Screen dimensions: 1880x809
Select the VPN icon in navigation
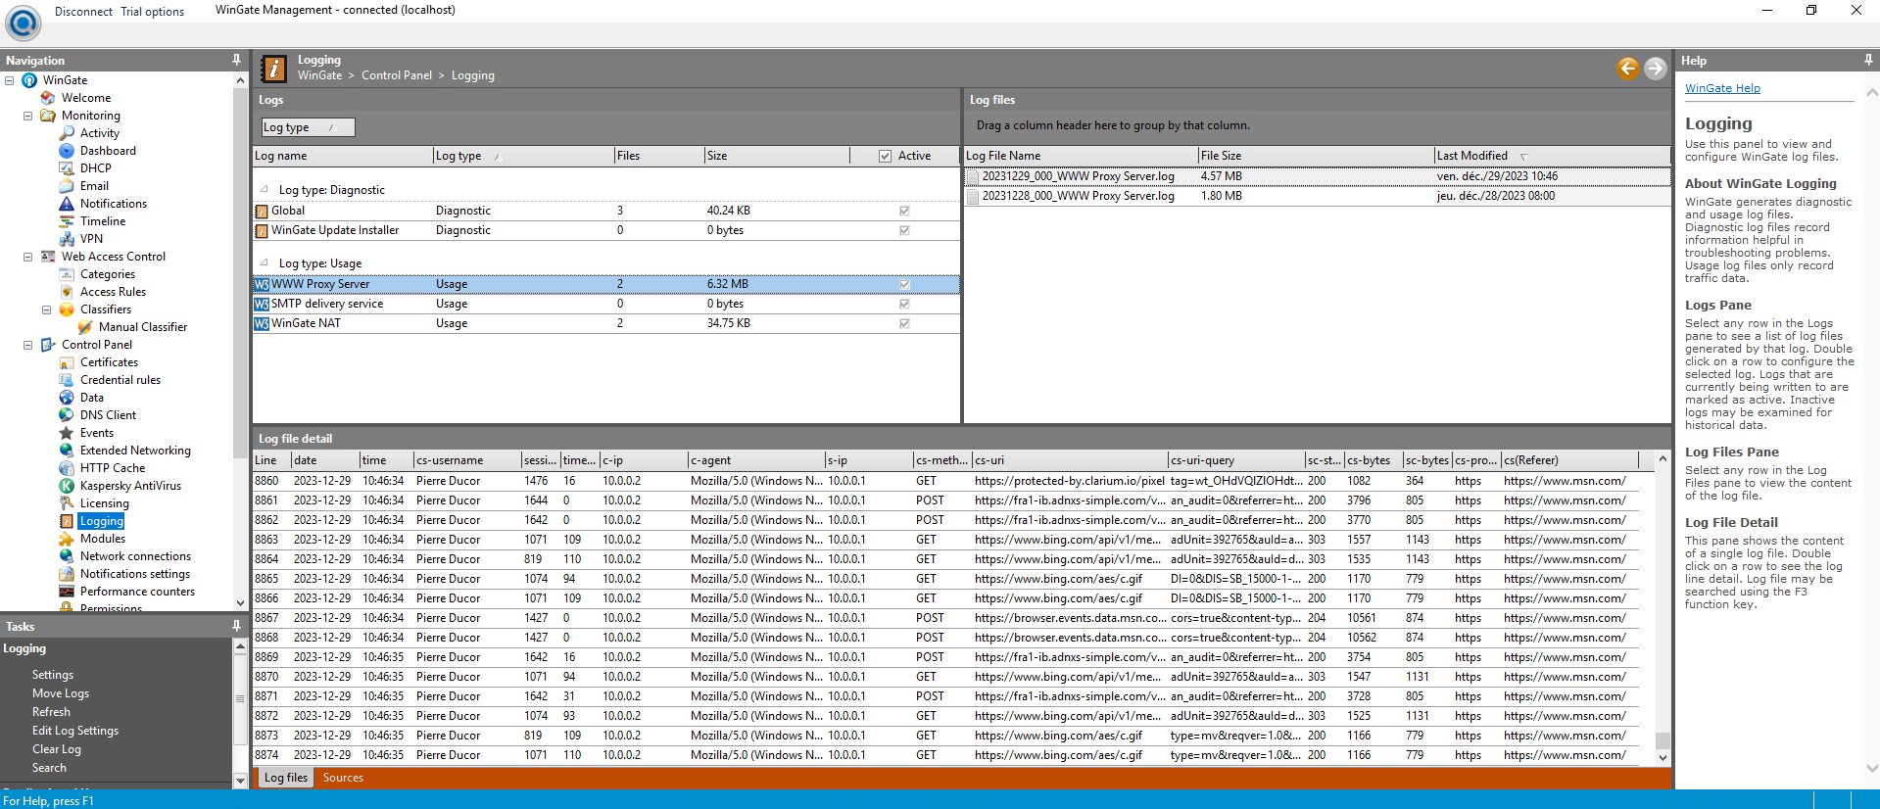click(67, 239)
